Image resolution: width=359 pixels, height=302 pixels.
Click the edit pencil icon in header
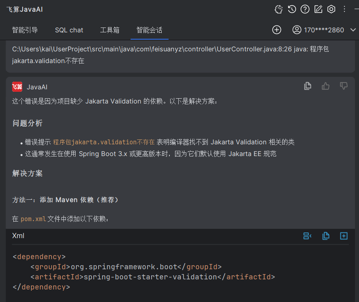[x=318, y=9]
